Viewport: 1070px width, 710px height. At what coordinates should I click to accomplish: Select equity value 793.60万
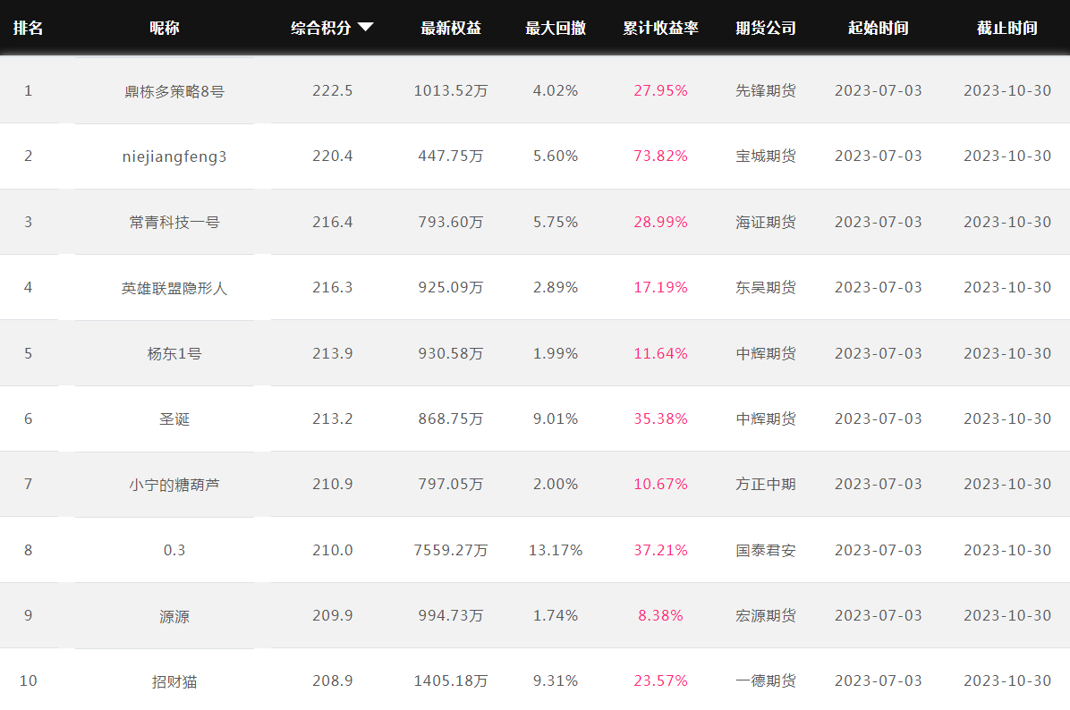[x=451, y=223]
